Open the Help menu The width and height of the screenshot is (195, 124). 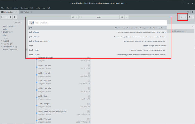click(x=49, y=8)
